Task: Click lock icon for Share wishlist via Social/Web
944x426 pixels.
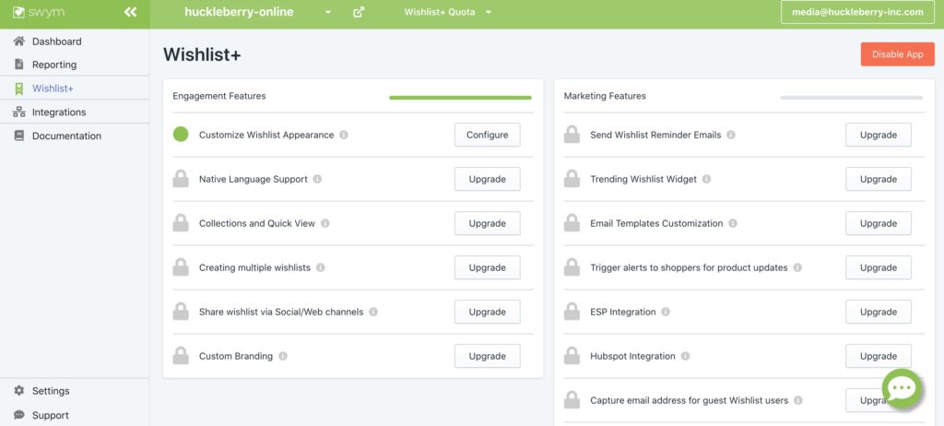Action: click(181, 311)
